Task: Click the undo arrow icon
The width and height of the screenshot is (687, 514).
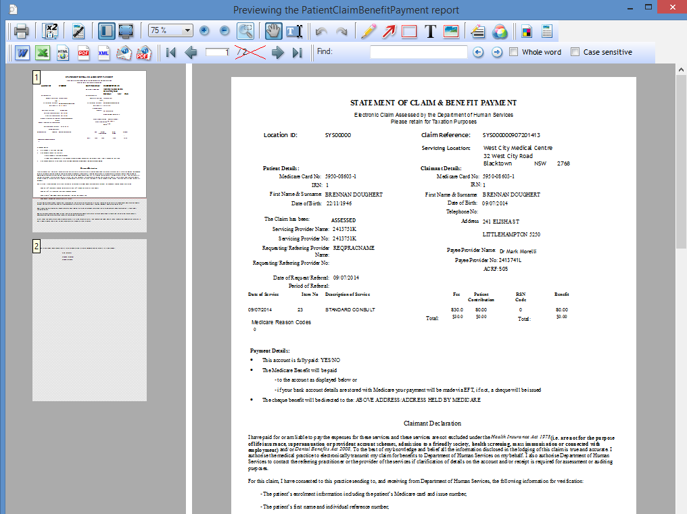Action: tap(321, 31)
